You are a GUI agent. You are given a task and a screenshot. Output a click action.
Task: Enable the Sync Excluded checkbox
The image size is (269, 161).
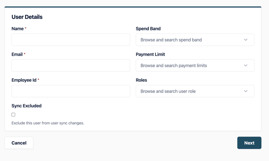tap(13, 115)
